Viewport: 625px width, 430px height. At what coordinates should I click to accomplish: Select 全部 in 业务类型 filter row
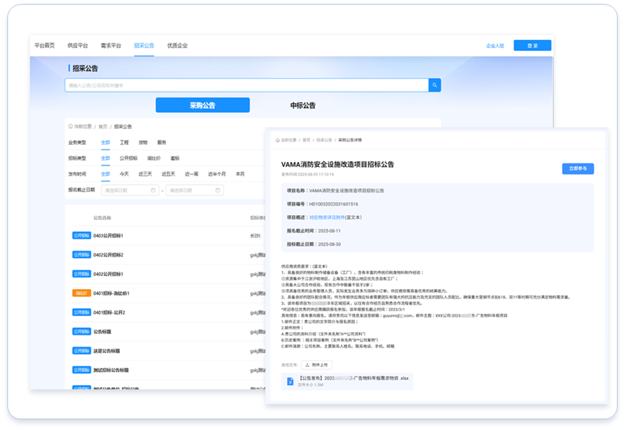click(x=105, y=142)
